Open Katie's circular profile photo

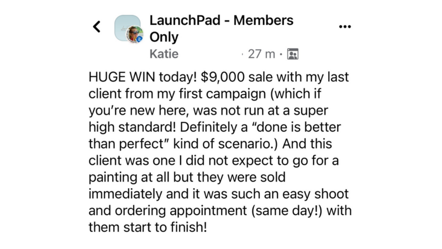pyautogui.click(x=134, y=34)
